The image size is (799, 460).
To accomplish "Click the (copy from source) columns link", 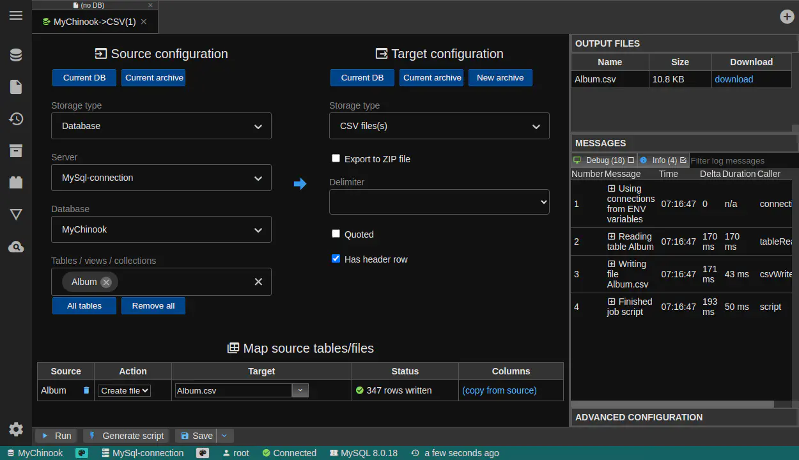I will pyautogui.click(x=499, y=390).
